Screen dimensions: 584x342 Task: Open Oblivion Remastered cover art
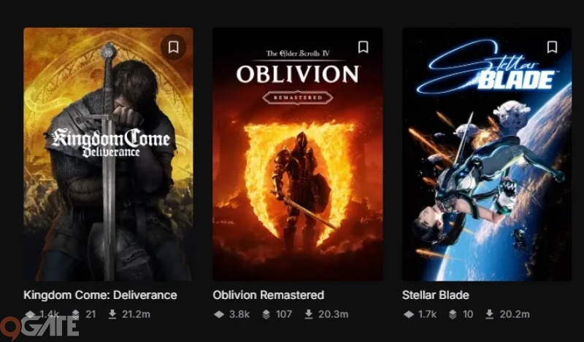click(298, 154)
